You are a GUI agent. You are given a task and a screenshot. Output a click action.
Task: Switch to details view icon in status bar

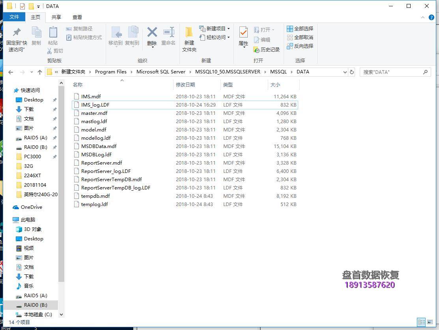(421, 322)
